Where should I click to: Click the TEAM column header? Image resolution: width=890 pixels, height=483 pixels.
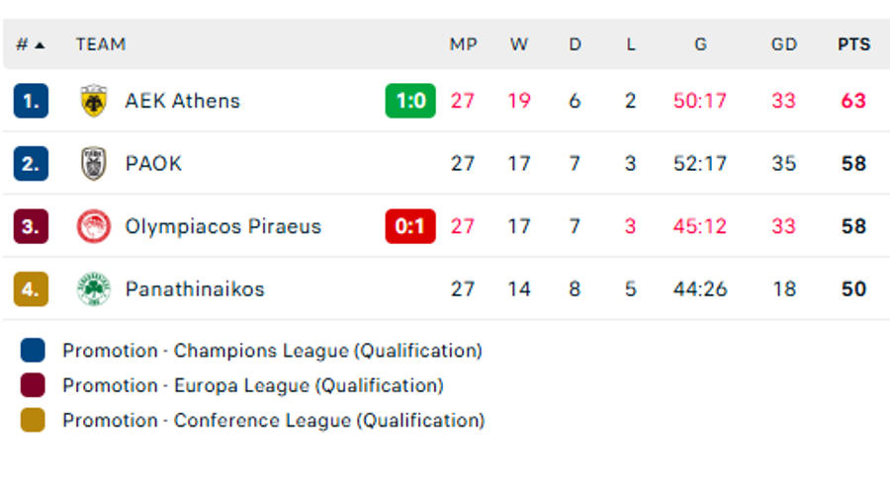click(x=100, y=44)
